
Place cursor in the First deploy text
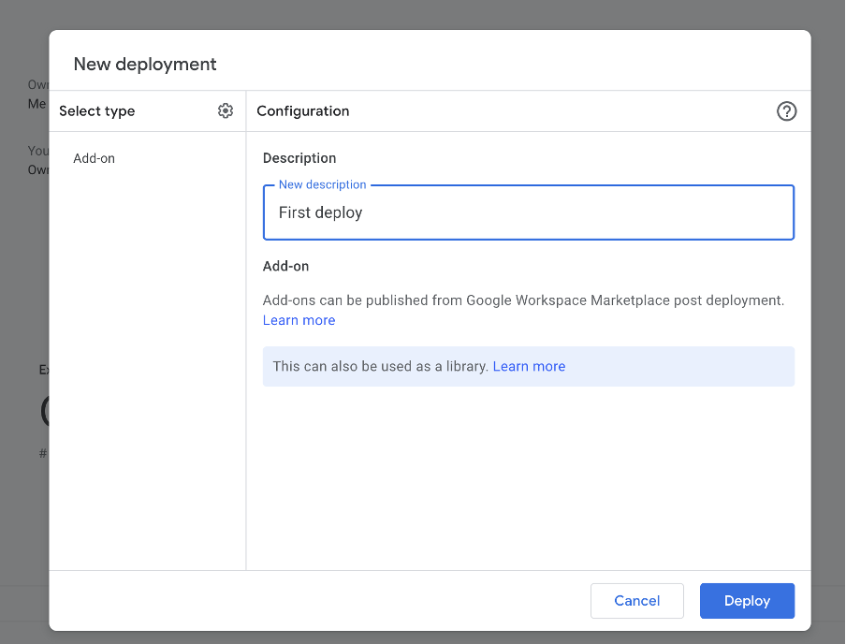(320, 213)
